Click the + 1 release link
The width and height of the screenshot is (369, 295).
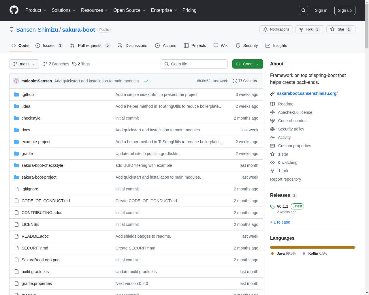click(x=280, y=222)
